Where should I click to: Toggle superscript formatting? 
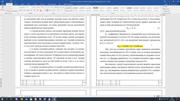31,10
